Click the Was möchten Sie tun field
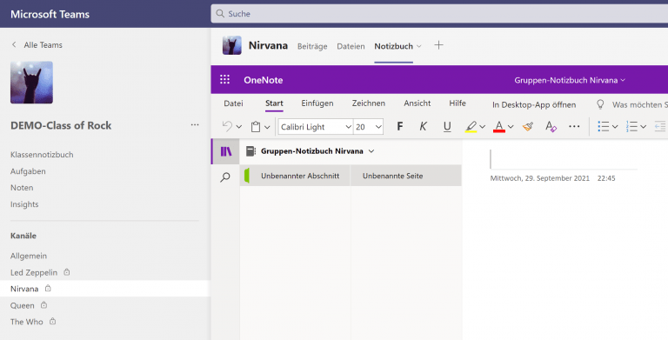The image size is (668, 340). (639, 104)
